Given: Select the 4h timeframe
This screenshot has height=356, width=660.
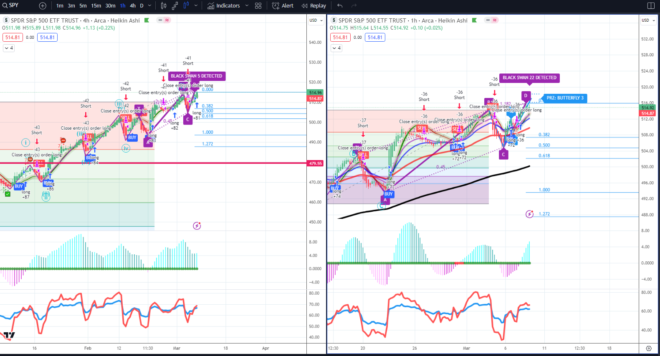Looking at the screenshot, I should click(133, 6).
